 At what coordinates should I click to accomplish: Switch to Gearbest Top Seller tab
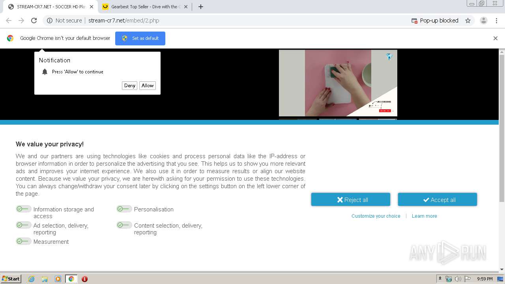click(x=145, y=7)
